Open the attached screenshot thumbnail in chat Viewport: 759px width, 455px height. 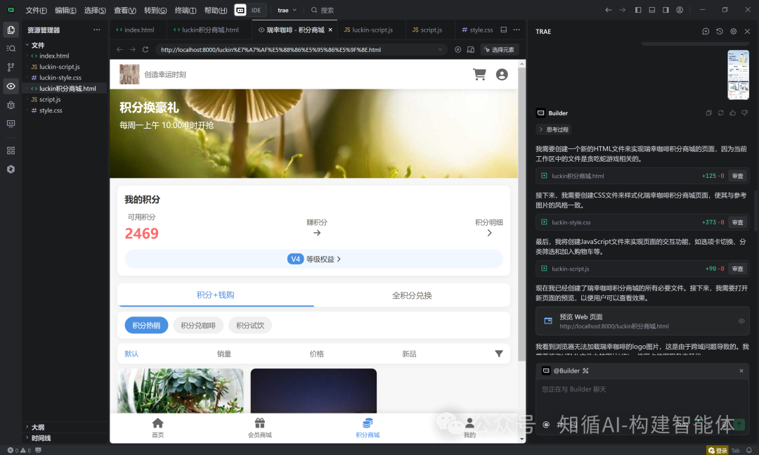click(738, 75)
